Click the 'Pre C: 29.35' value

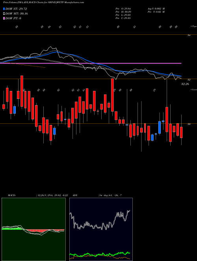click(123, 18)
